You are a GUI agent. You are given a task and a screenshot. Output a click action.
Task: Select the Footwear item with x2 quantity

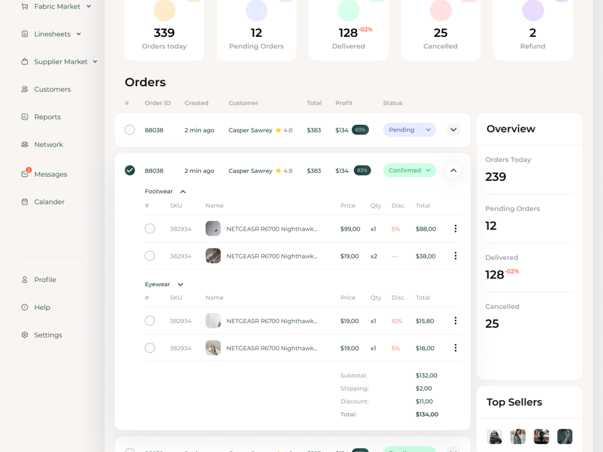coord(150,256)
